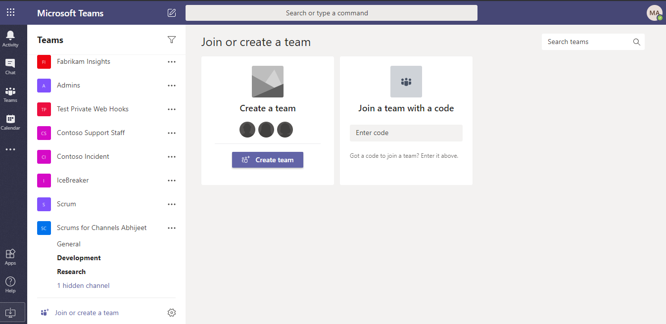
Task: Open the Chat section
Action: 10,66
